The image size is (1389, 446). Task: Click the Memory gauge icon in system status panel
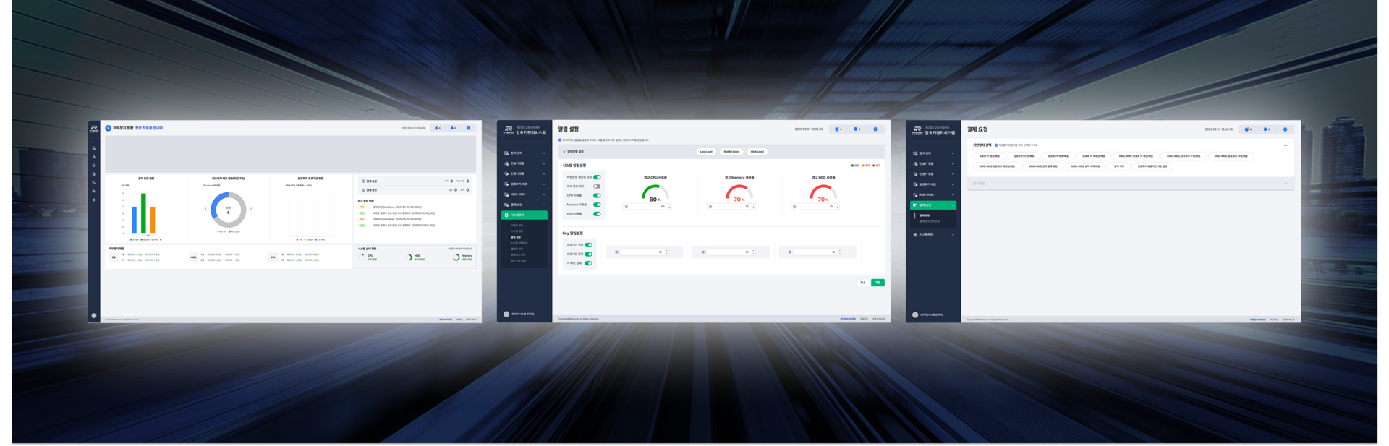point(456,257)
